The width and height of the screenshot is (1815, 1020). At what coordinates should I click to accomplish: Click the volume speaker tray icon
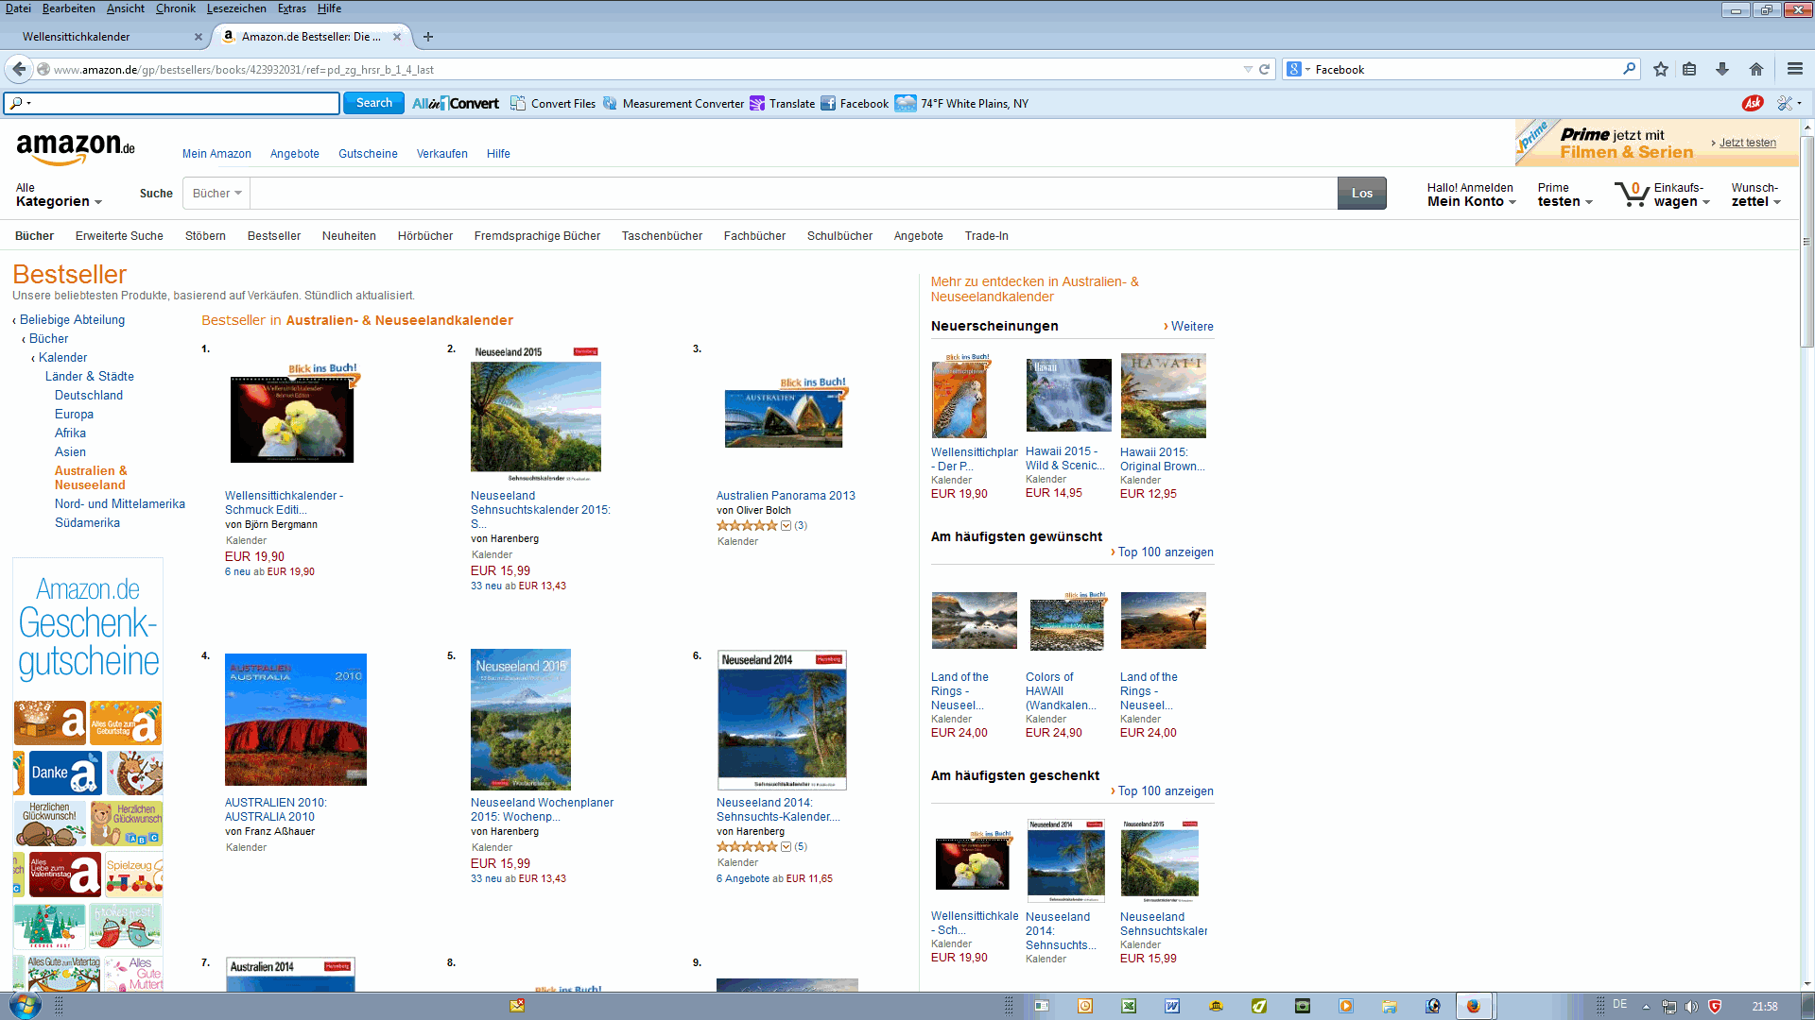coord(1691,1006)
